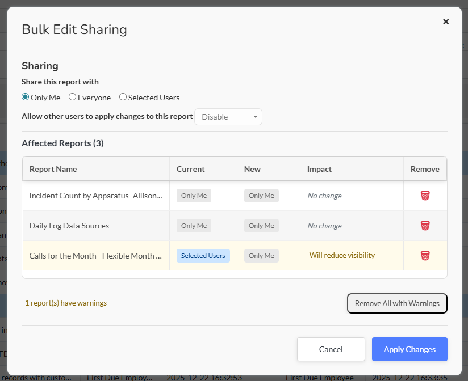Click the 1 report(s) have warnings message
Screen dimensions: 468x381
(x=66, y=303)
